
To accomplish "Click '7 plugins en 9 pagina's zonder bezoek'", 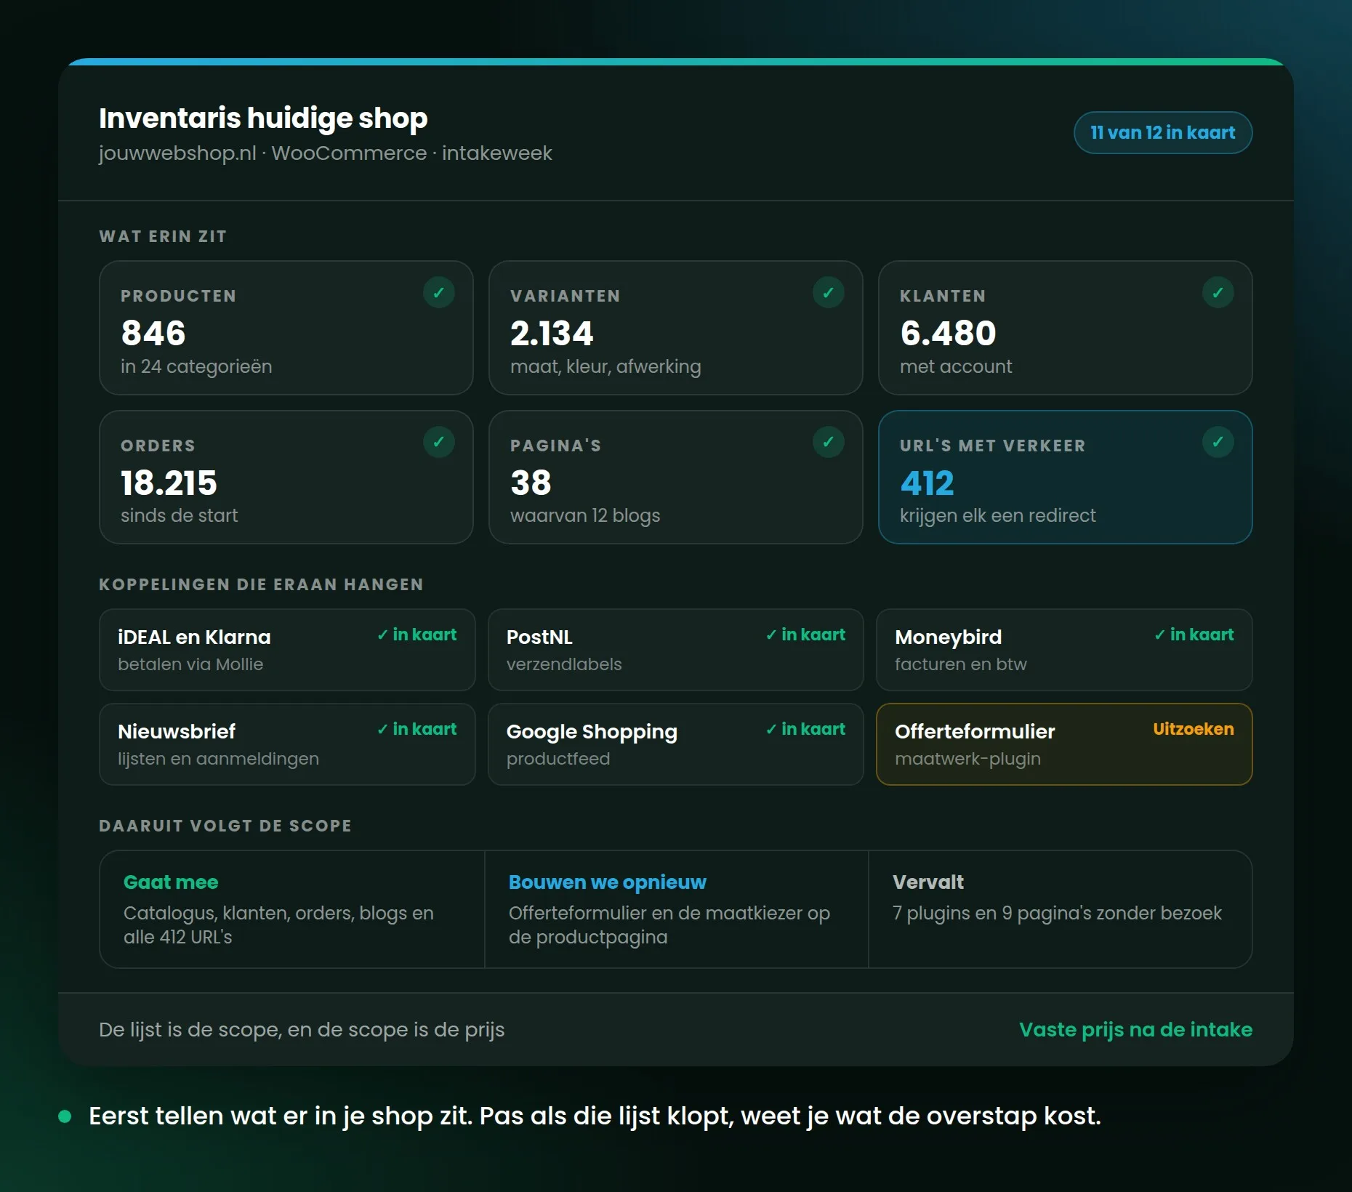I will point(1057,913).
